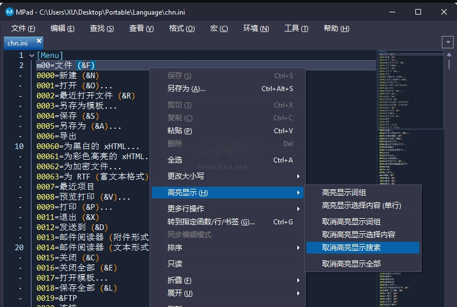
Task: Click the line 00062=为加密文件...
Action: tap(79, 167)
